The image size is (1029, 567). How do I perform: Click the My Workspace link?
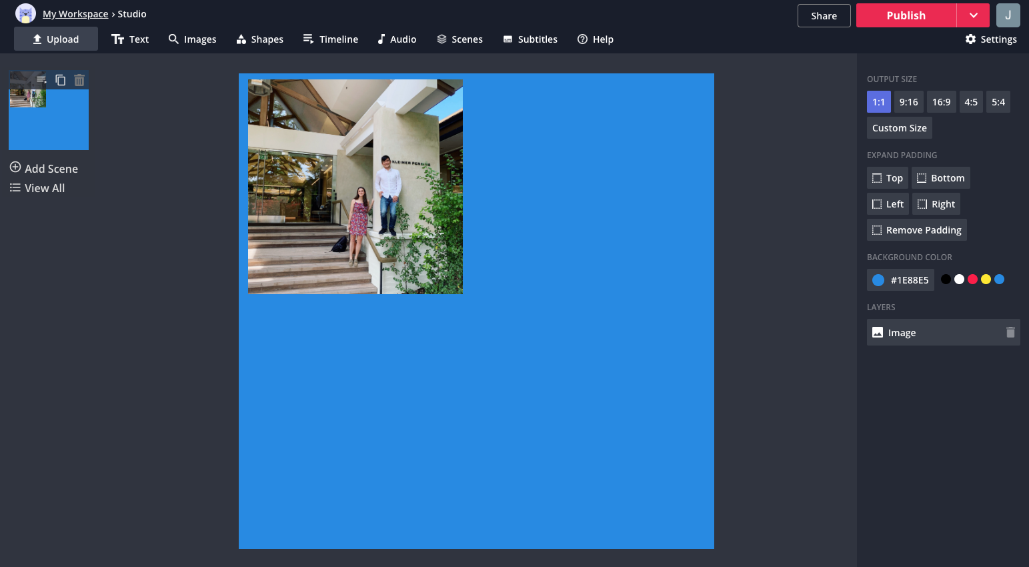75,14
